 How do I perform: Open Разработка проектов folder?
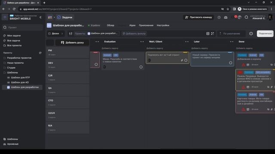pyautogui.click(x=19, y=58)
